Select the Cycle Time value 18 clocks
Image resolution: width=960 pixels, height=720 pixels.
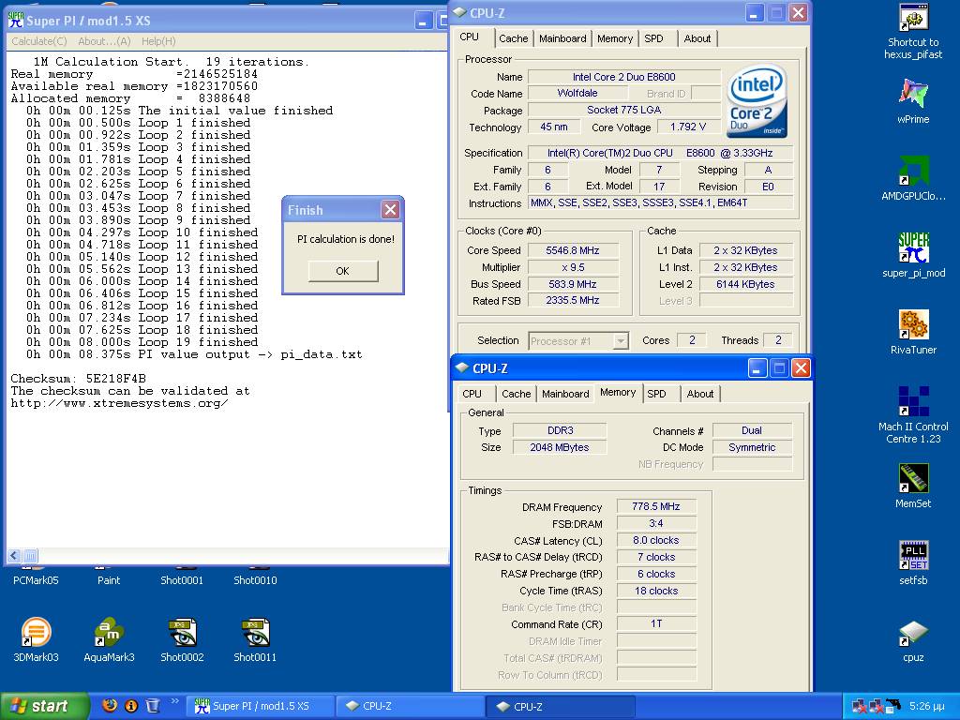[x=655, y=591]
